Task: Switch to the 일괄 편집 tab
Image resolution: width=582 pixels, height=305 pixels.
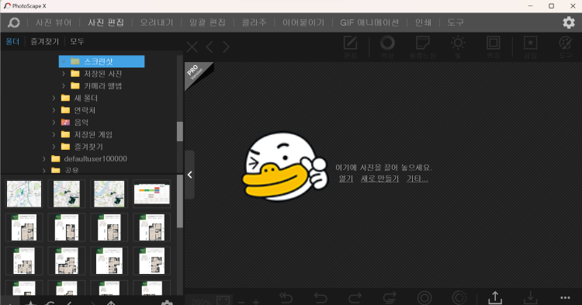Action: 207,23
